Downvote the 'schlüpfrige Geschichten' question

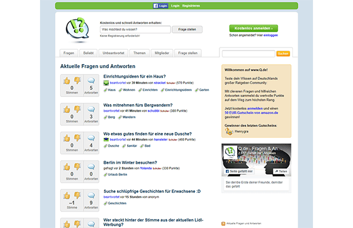pos(77,196)
